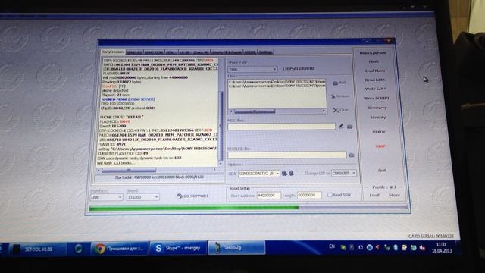Switch to the SonyEricsson tab
This screenshot has height=273, width=485.
point(113,52)
